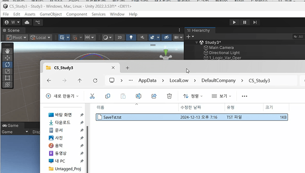Click the Rename icon in Explorer

click(x=139, y=96)
